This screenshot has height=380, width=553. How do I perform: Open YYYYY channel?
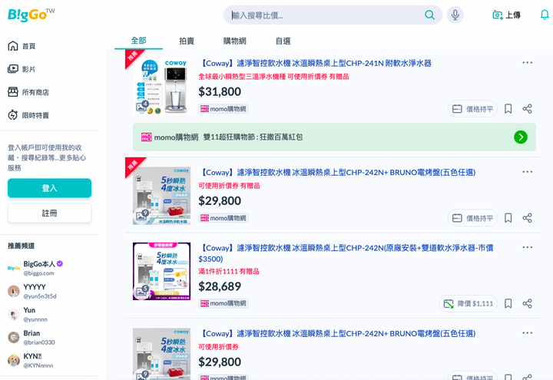pos(32,291)
